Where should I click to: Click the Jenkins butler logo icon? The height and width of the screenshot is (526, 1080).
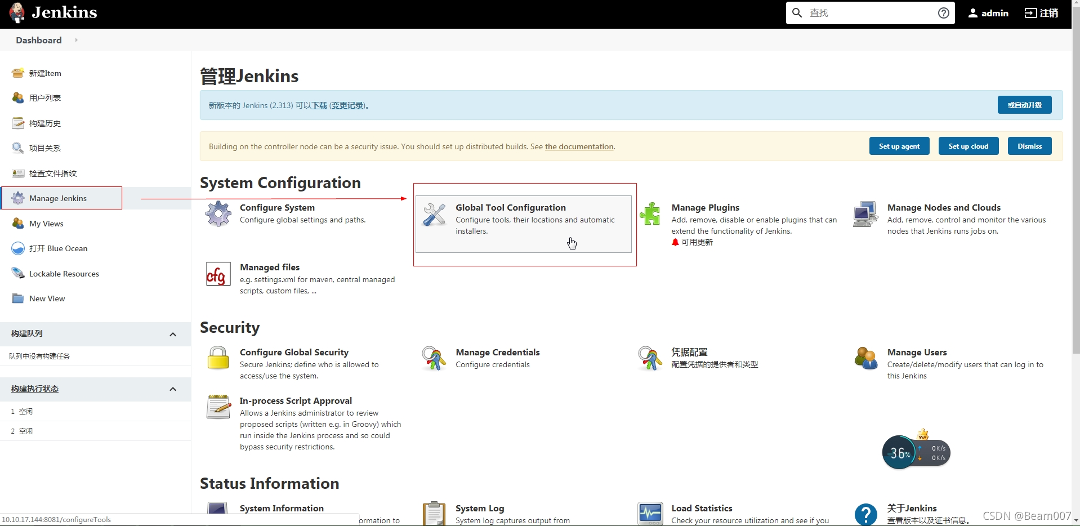click(17, 12)
